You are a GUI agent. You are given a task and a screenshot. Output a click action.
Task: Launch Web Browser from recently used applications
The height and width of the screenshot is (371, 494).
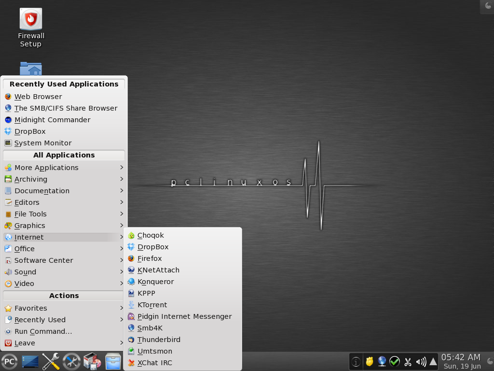(64, 97)
